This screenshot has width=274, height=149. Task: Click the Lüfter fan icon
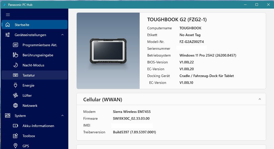(x=15, y=95)
